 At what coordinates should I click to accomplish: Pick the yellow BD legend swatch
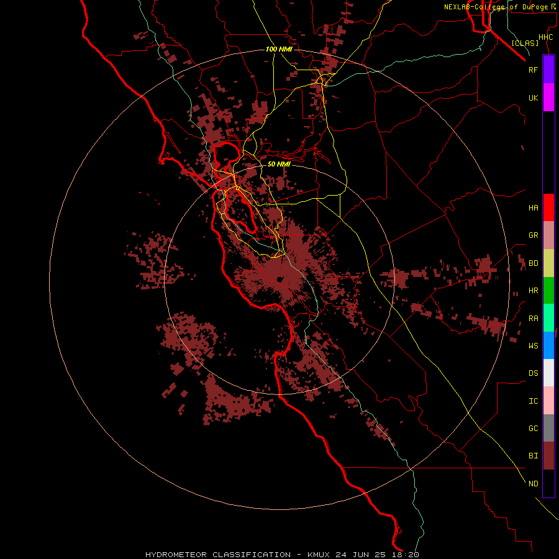point(548,263)
